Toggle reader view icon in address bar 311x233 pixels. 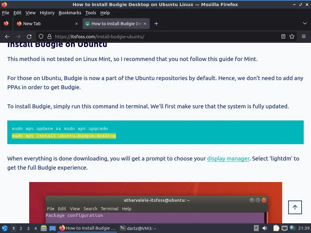[x=283, y=36]
